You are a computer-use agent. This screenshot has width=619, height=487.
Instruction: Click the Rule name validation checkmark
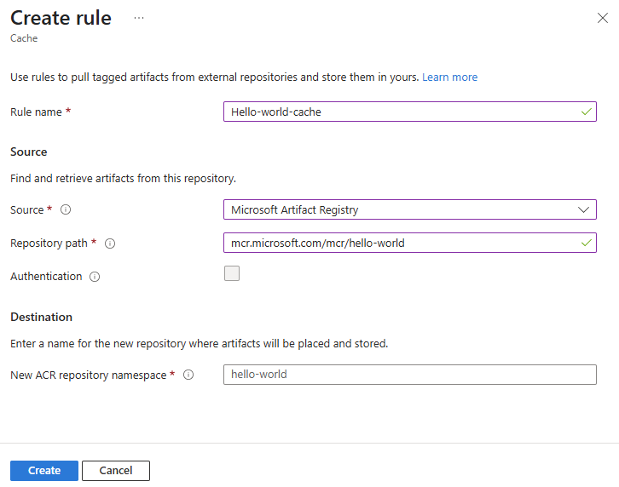point(586,112)
